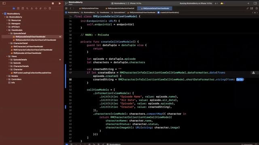Image resolution: width=259 pixels, height=145 pixels.
Task: Open the Test navigator diamond icon
Action: click(36, 8)
